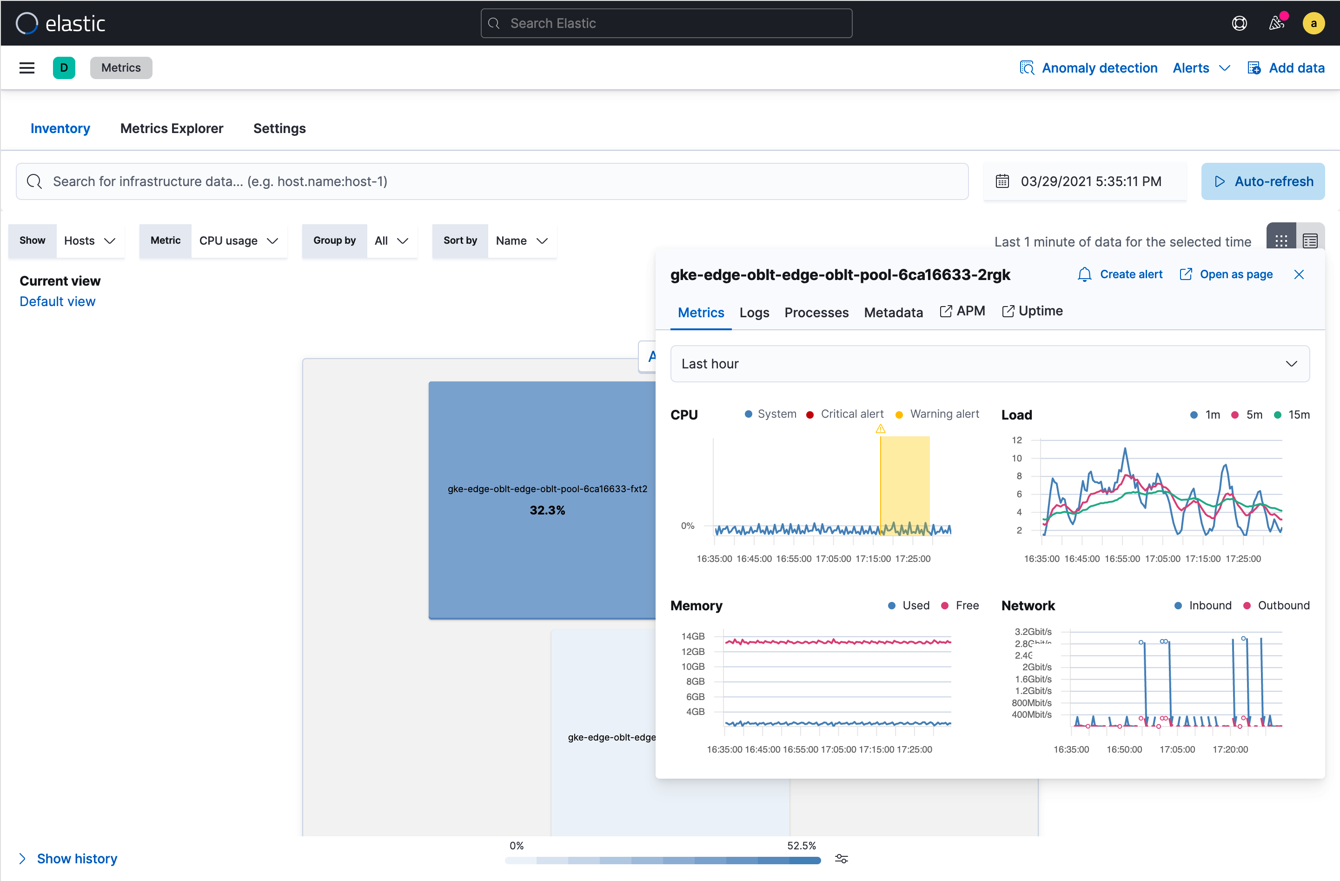Image resolution: width=1340 pixels, height=881 pixels.
Task: Click the Anomaly detection icon
Action: [1027, 67]
